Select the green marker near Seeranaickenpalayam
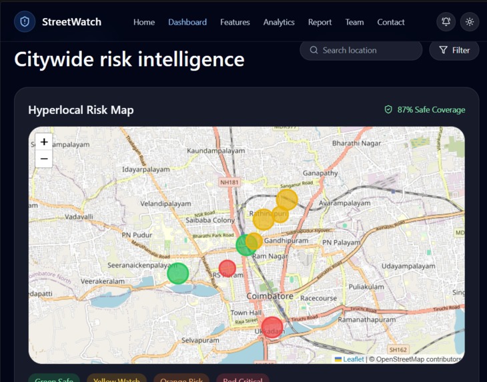 click(x=178, y=273)
